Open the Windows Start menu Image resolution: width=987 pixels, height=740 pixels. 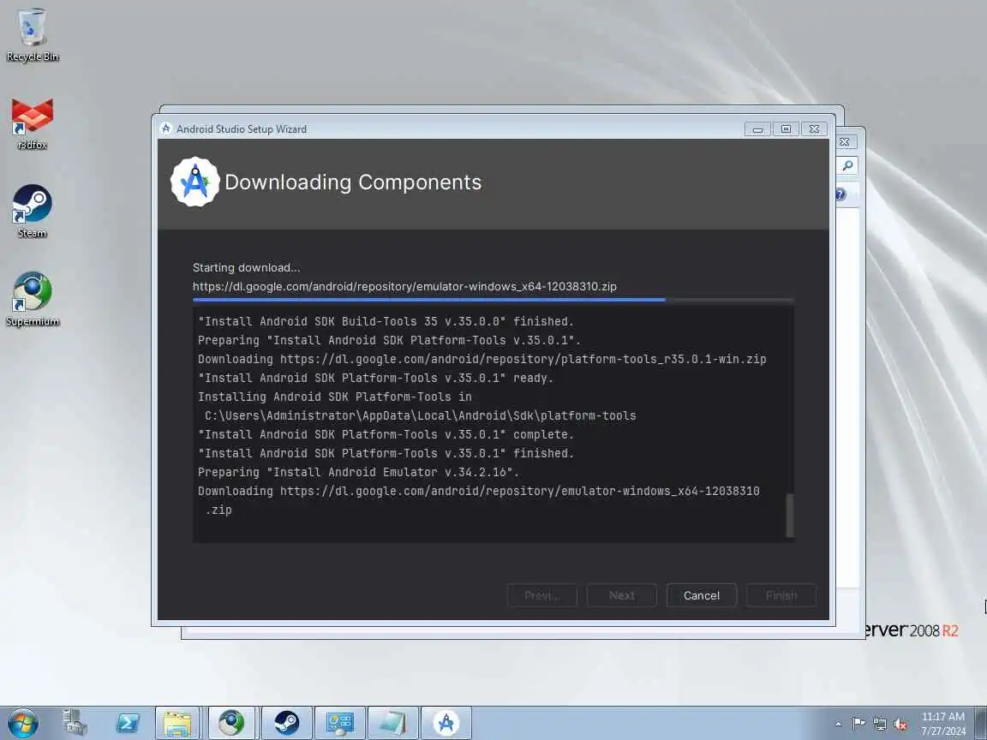[x=23, y=723]
